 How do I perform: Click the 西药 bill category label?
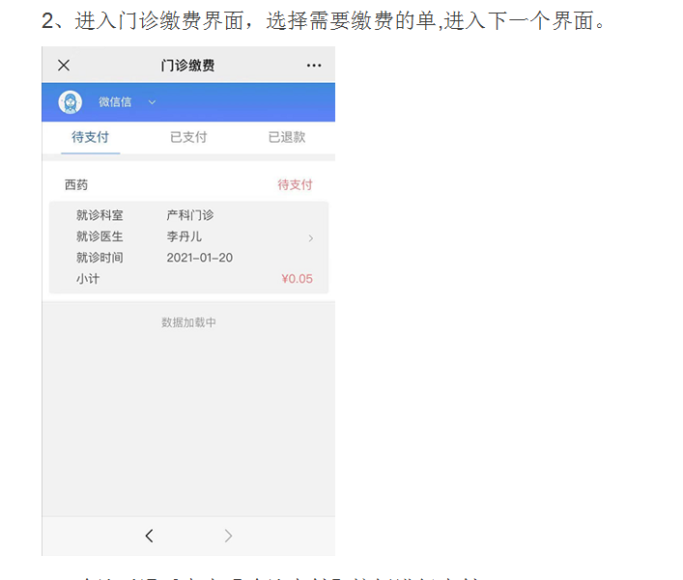tap(76, 185)
